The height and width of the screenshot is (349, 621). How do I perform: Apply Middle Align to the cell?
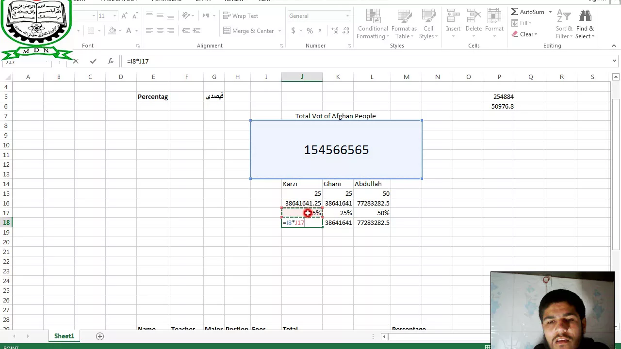click(x=160, y=16)
